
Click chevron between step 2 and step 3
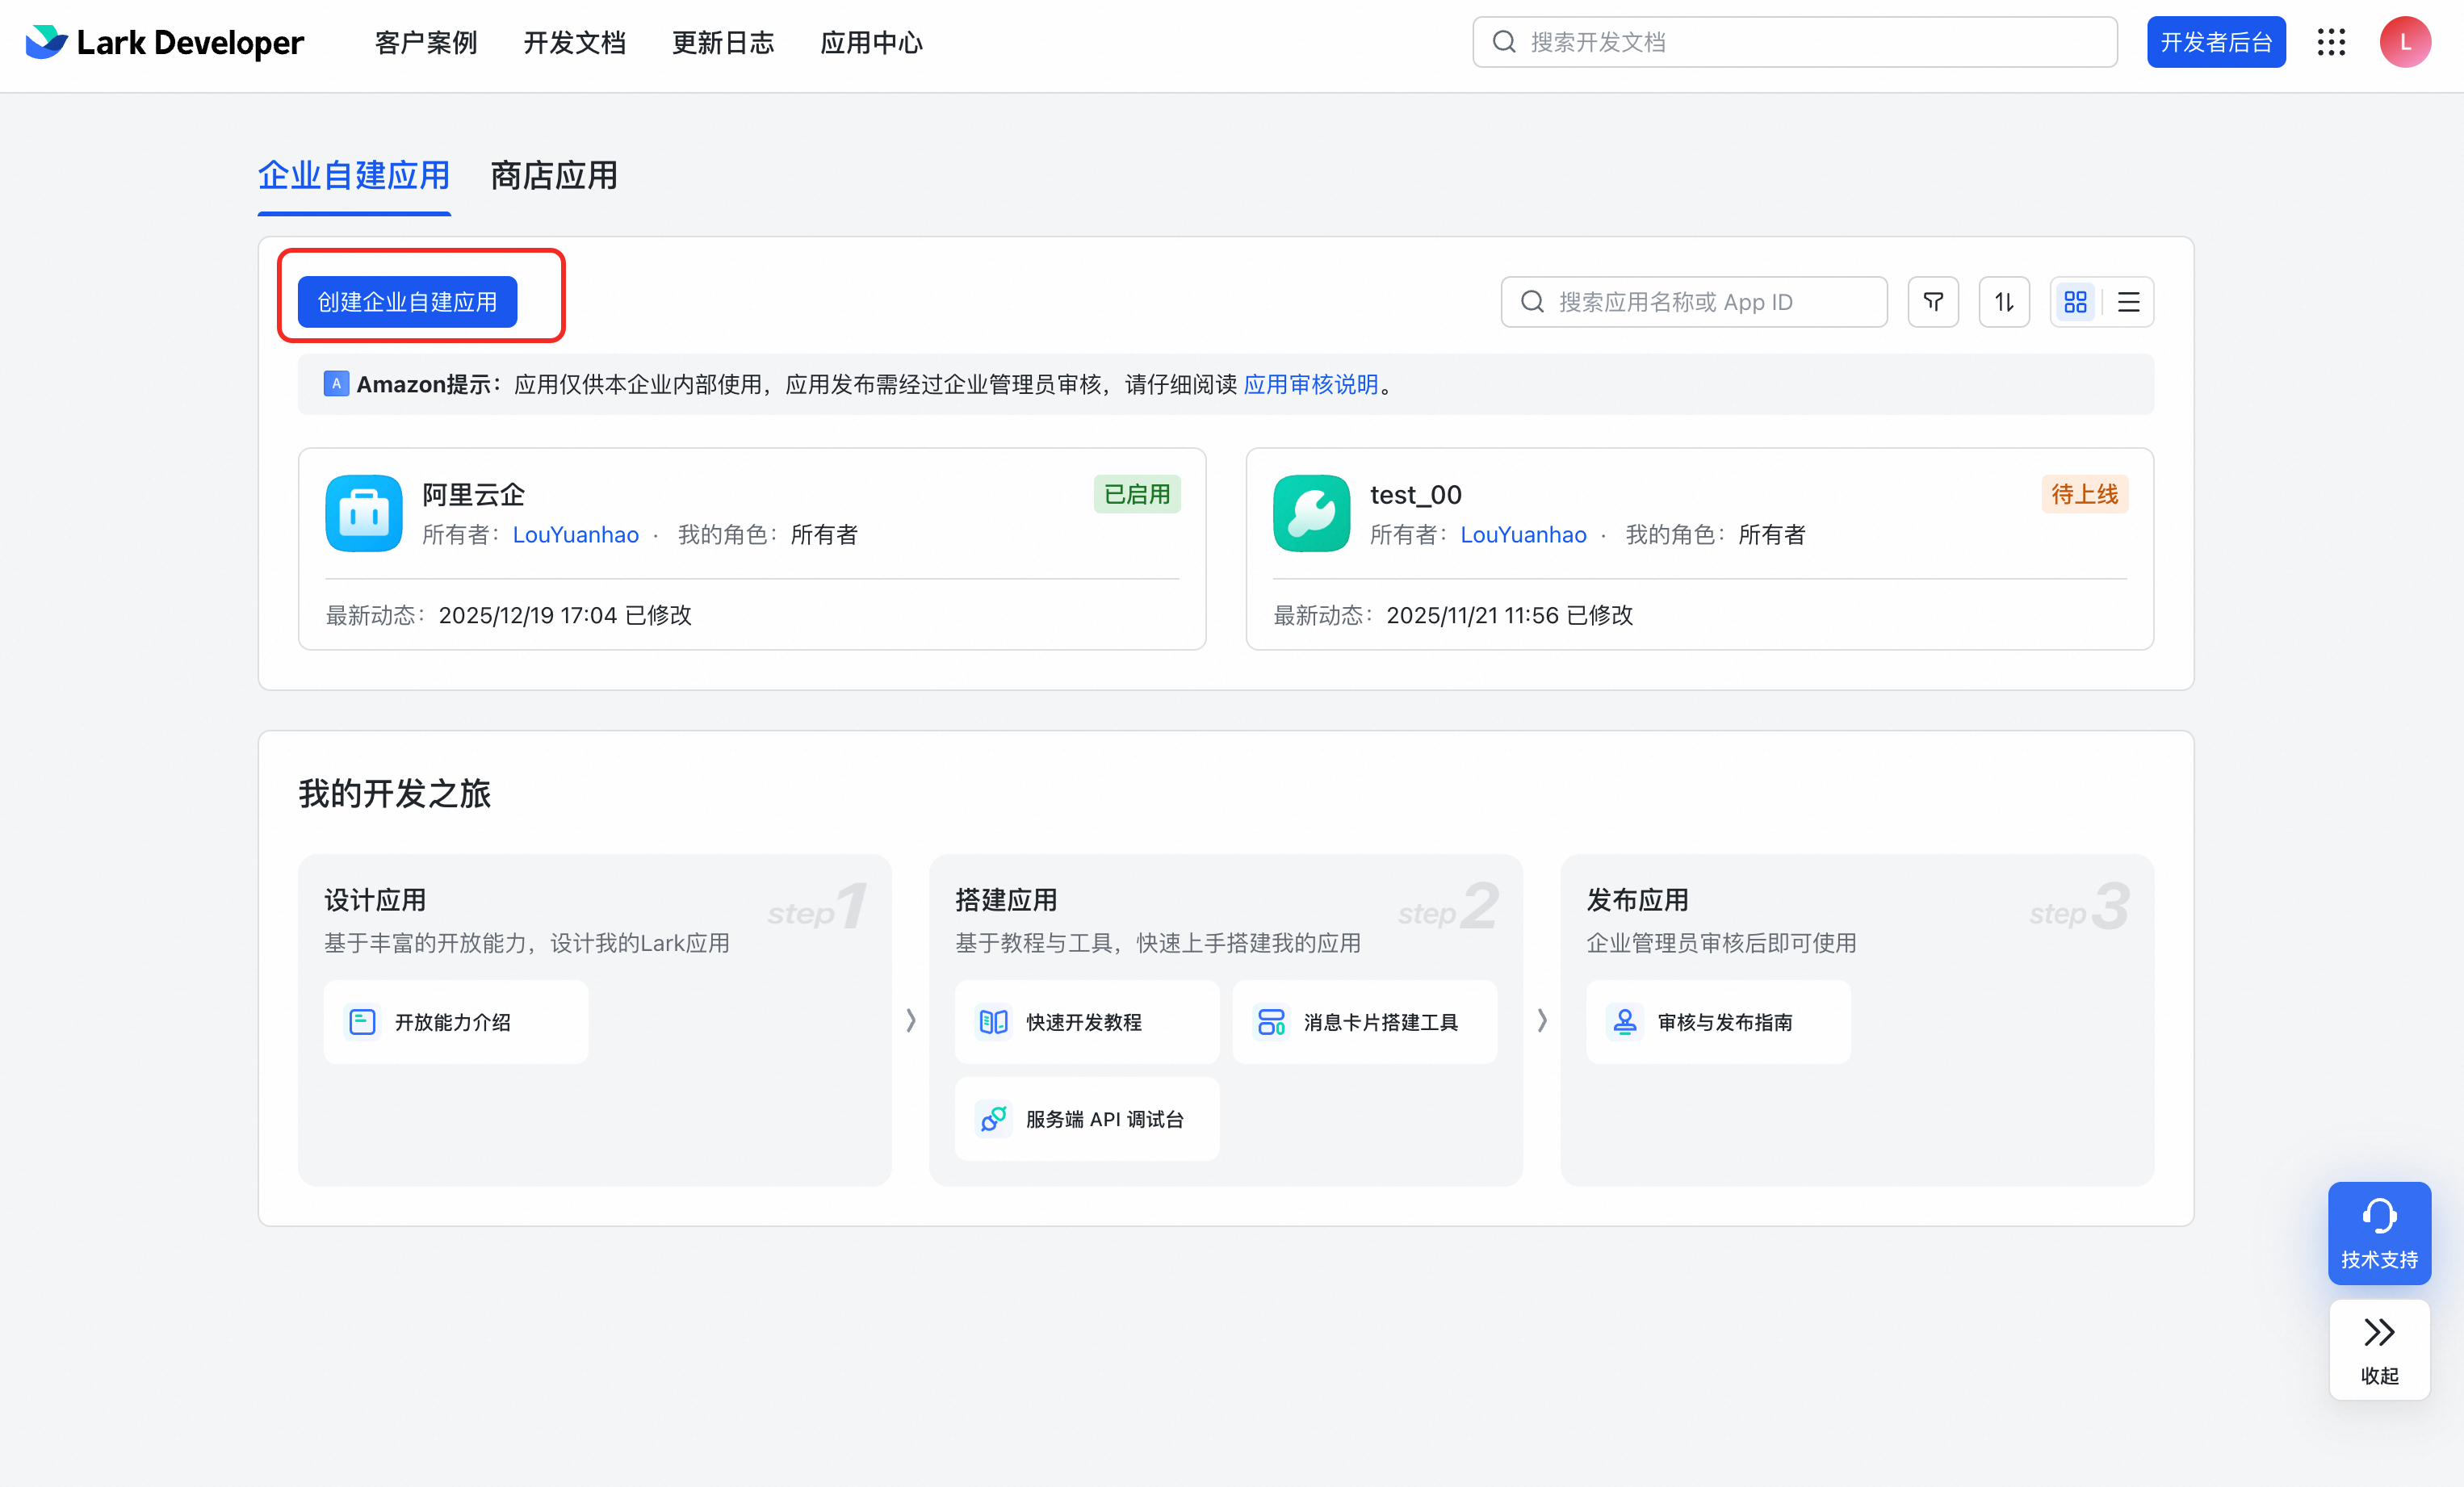(1541, 1020)
